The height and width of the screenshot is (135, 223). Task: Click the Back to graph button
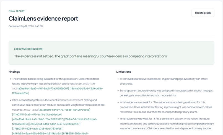(203, 13)
